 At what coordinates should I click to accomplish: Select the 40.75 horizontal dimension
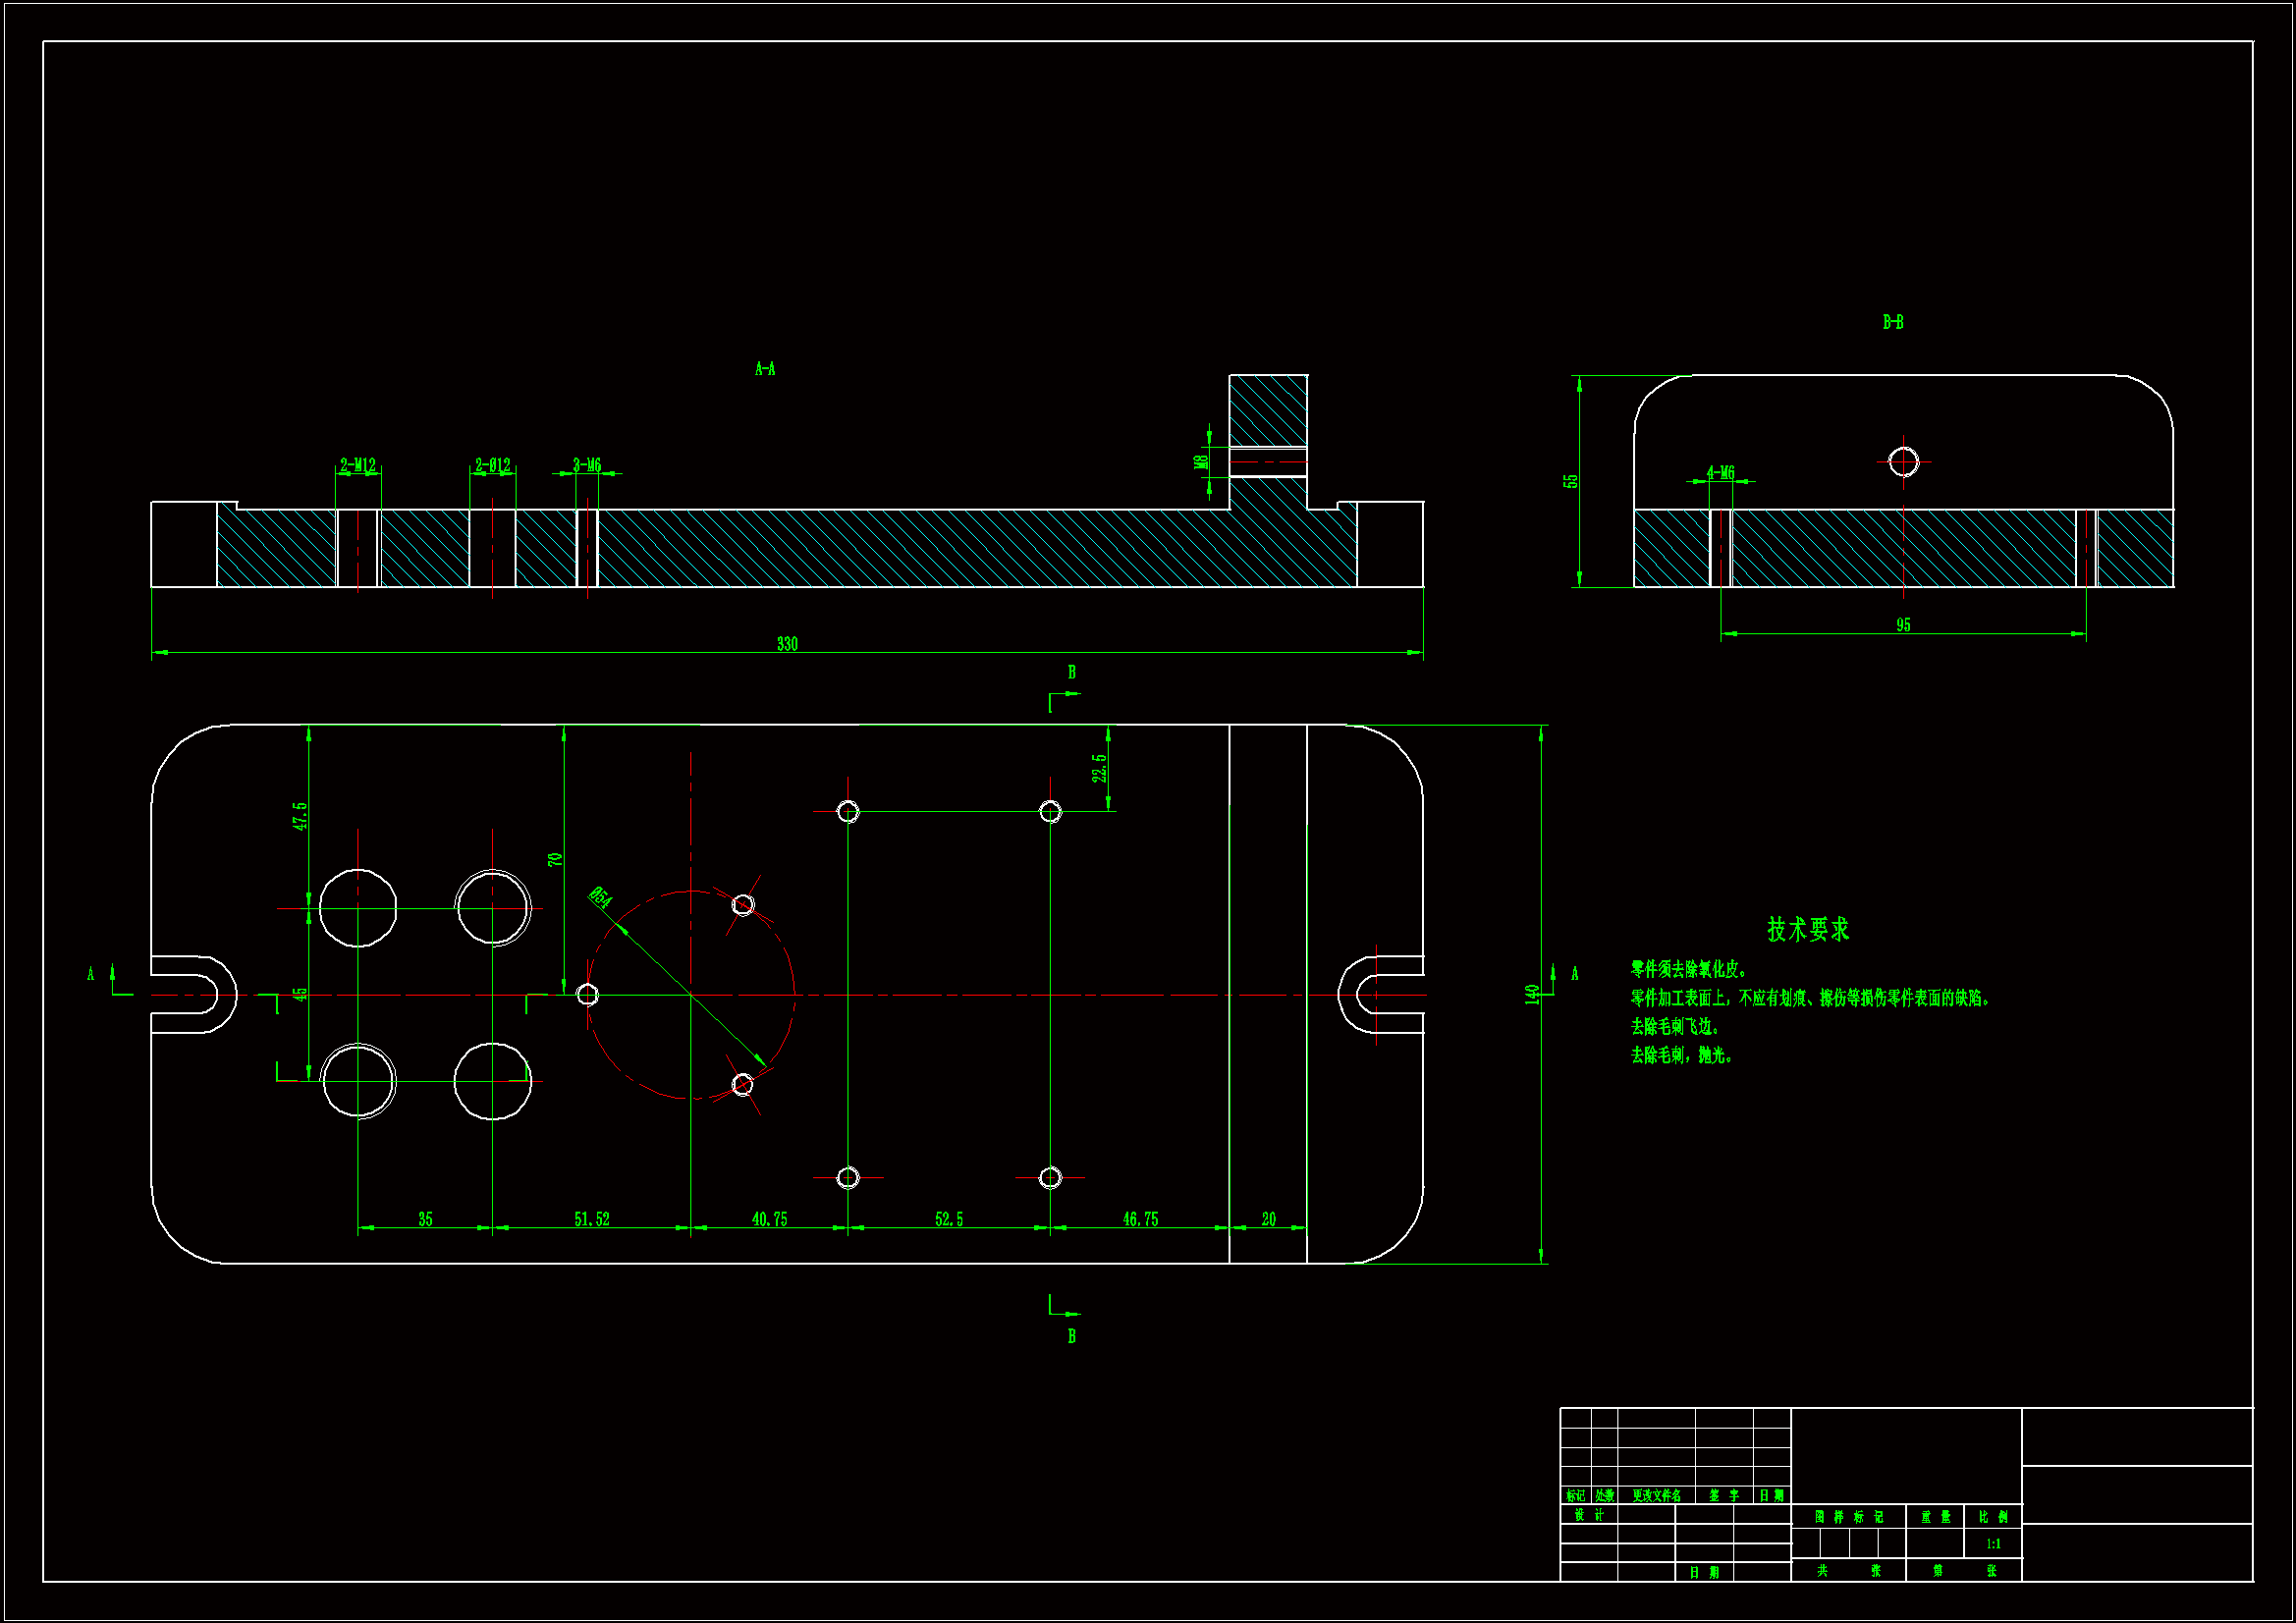tap(769, 1219)
